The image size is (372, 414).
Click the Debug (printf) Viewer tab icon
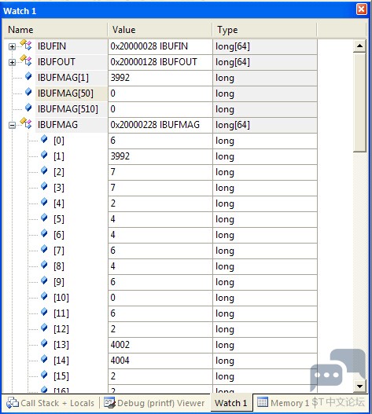(109, 402)
